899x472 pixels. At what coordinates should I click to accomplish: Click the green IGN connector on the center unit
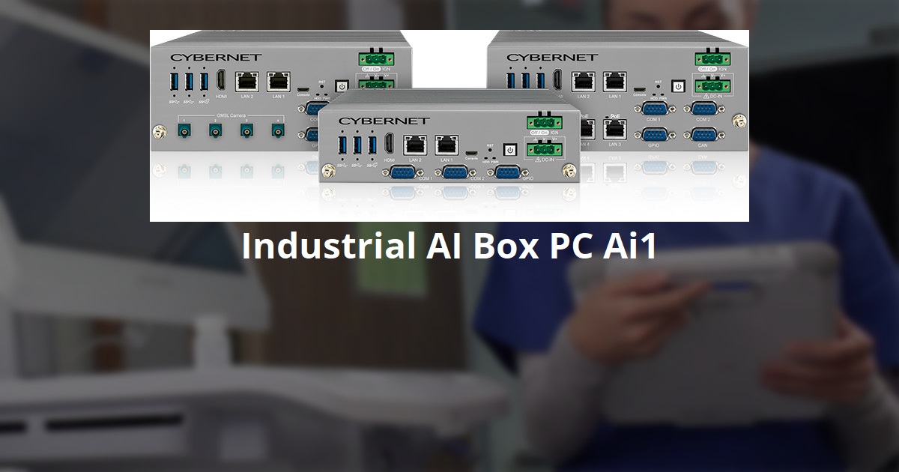point(544,121)
